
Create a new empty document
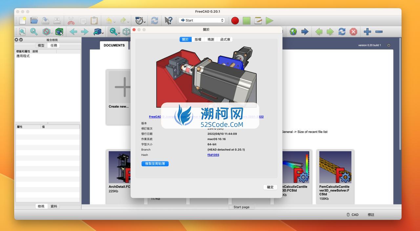[x=22, y=20]
